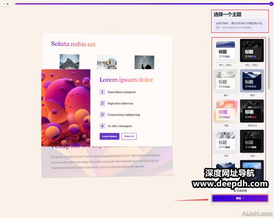274x218 pixels.
Task: Select the Default (Light) theme thumbnail
Action: click(x=225, y=51)
